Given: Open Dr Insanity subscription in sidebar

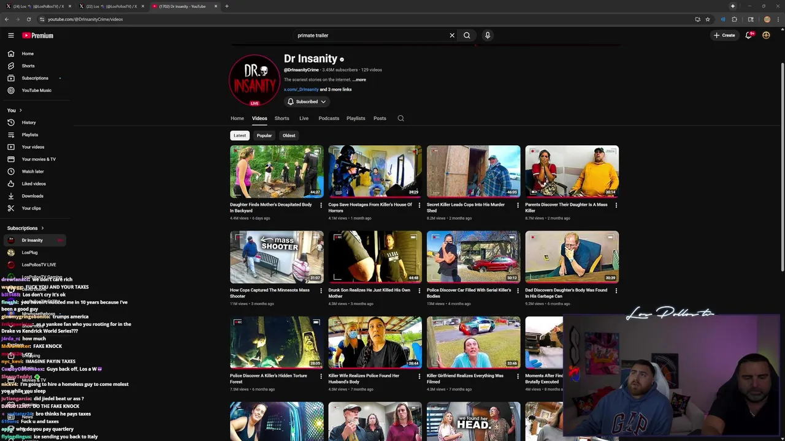Looking at the screenshot, I should pos(34,240).
